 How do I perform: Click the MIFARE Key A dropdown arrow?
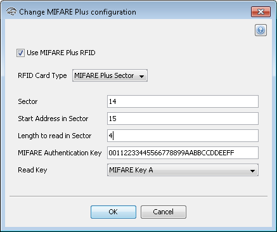pos(252,171)
